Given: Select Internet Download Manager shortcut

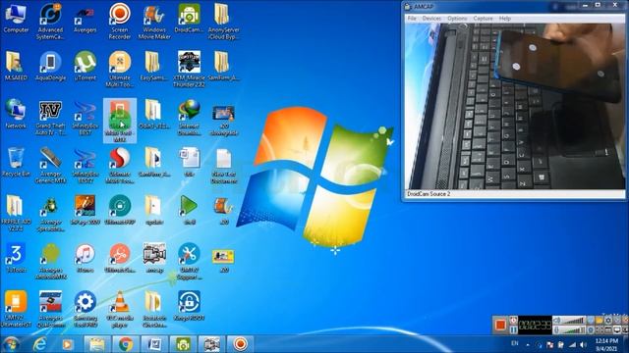Looking at the screenshot, I should click(x=189, y=118).
